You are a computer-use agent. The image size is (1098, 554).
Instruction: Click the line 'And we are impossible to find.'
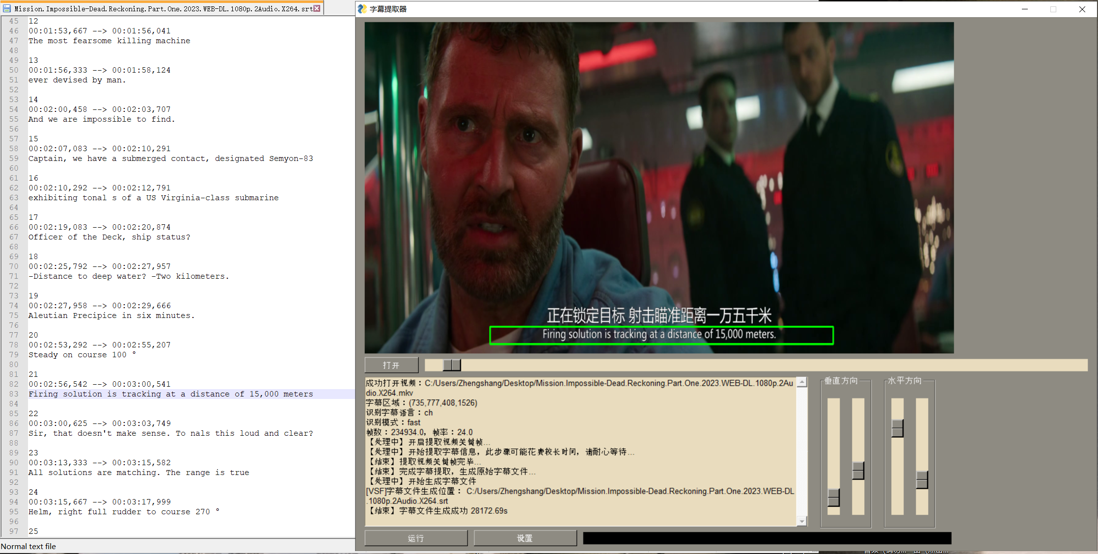pos(102,119)
